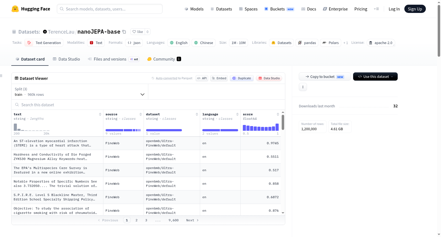The image size is (441, 237).
Task: Click the score cell 0.9745
Action: [x=273, y=143]
